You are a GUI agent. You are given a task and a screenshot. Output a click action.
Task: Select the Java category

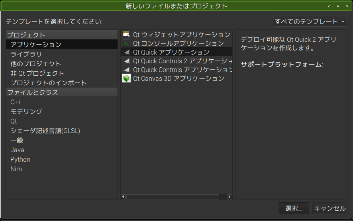[62, 150]
